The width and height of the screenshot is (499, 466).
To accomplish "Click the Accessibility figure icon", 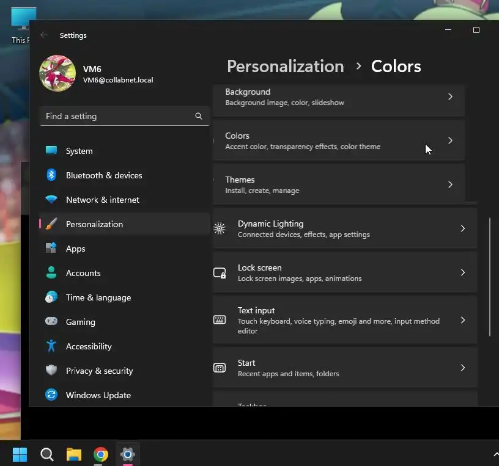I will pos(51,346).
